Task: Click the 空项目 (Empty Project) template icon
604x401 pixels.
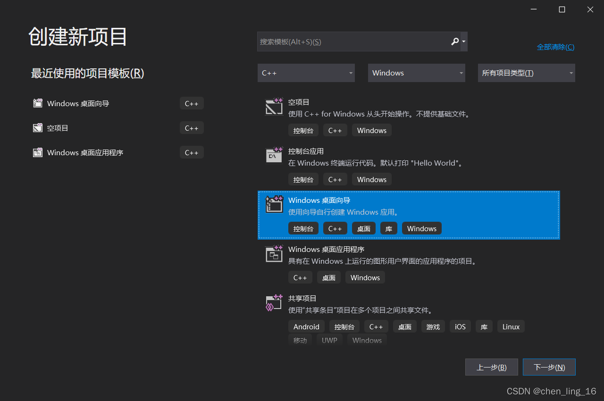Action: pyautogui.click(x=274, y=106)
